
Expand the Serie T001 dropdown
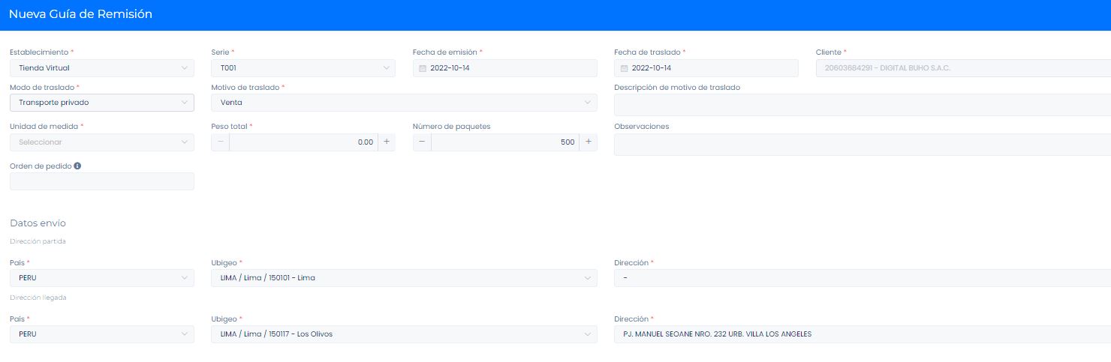(303, 68)
